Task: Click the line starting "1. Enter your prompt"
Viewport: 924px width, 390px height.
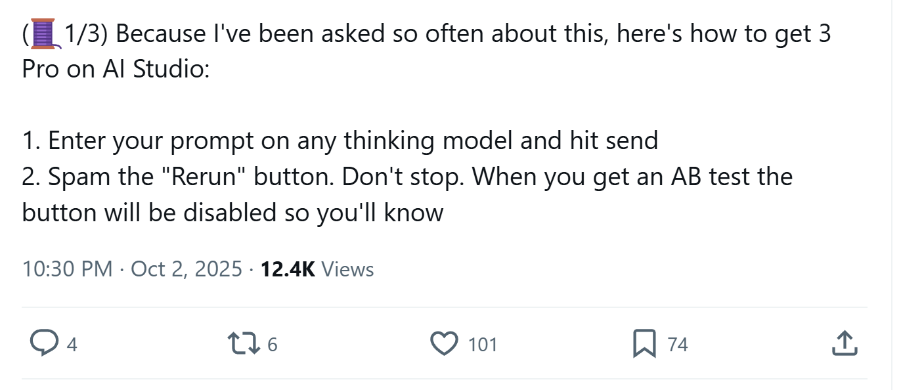Action: click(340, 141)
